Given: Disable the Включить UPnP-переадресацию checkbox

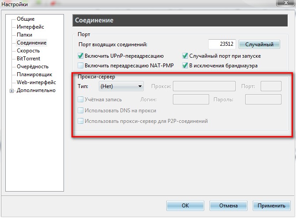Looking at the screenshot, I should 80,56.
